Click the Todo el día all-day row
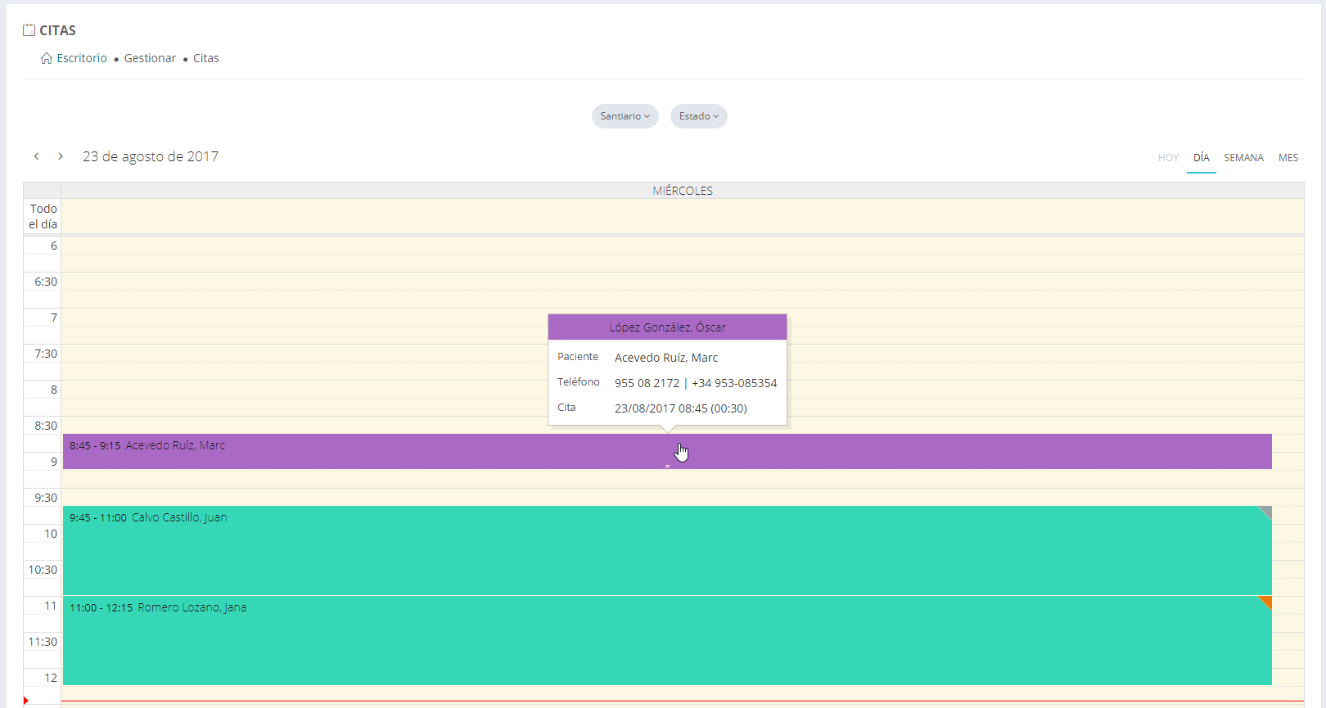The image size is (1326, 708). [x=682, y=217]
